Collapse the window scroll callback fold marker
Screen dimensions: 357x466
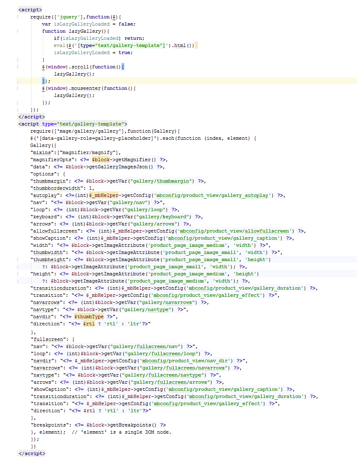(17, 67)
